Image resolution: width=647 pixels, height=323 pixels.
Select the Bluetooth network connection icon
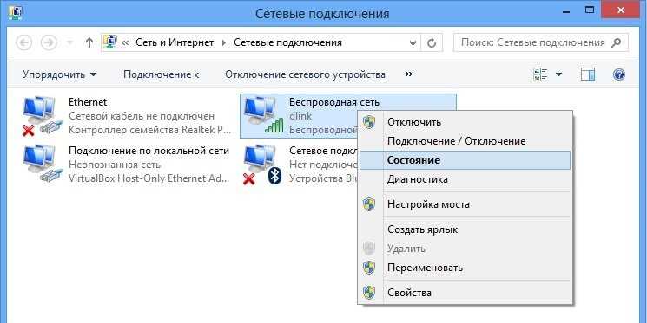(263, 165)
